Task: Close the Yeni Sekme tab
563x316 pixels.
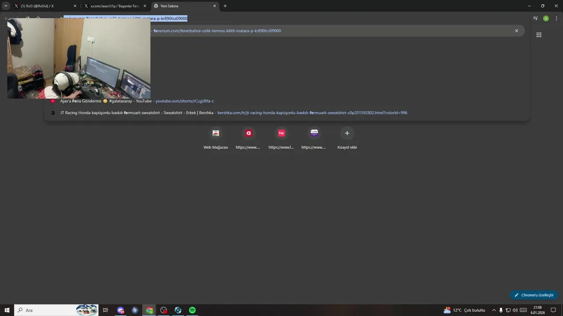Action: coord(215,6)
